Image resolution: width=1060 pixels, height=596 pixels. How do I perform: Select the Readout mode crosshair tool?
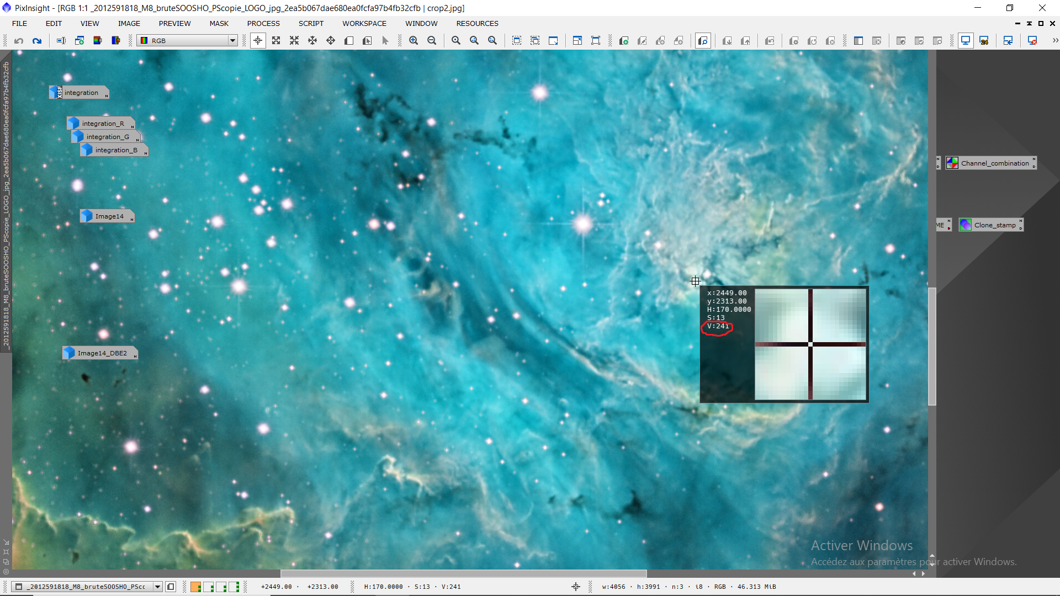coord(258,40)
